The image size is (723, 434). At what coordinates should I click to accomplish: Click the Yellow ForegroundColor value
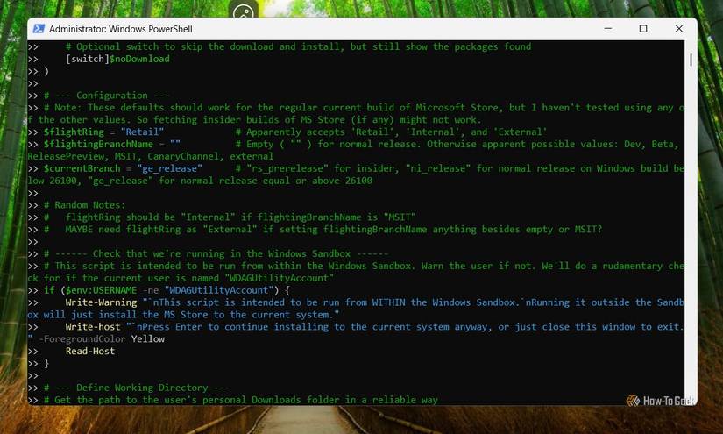tap(147, 339)
